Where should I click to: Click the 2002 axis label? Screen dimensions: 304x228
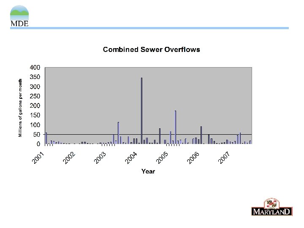(x=69, y=158)
